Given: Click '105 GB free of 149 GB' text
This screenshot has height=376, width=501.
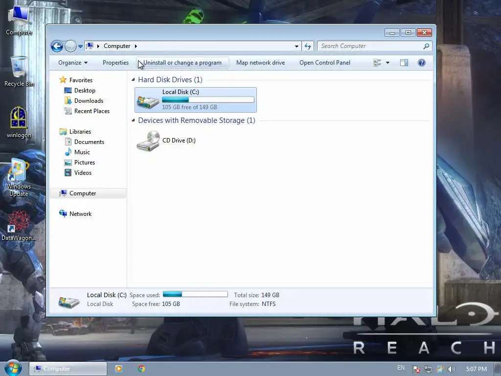Looking at the screenshot, I should point(189,107).
